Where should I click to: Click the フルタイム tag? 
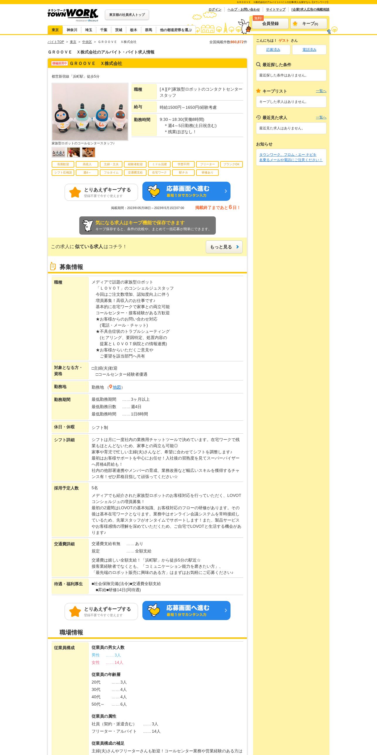111,173
